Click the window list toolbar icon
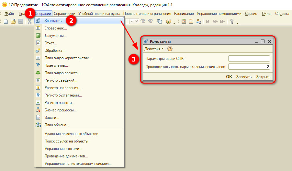 (160, 21)
